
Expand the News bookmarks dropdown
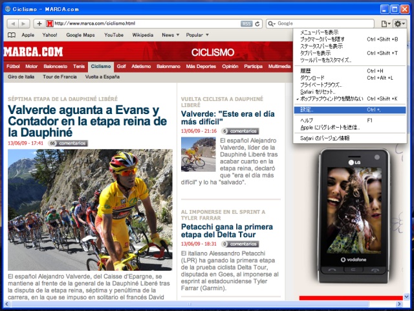(171, 35)
